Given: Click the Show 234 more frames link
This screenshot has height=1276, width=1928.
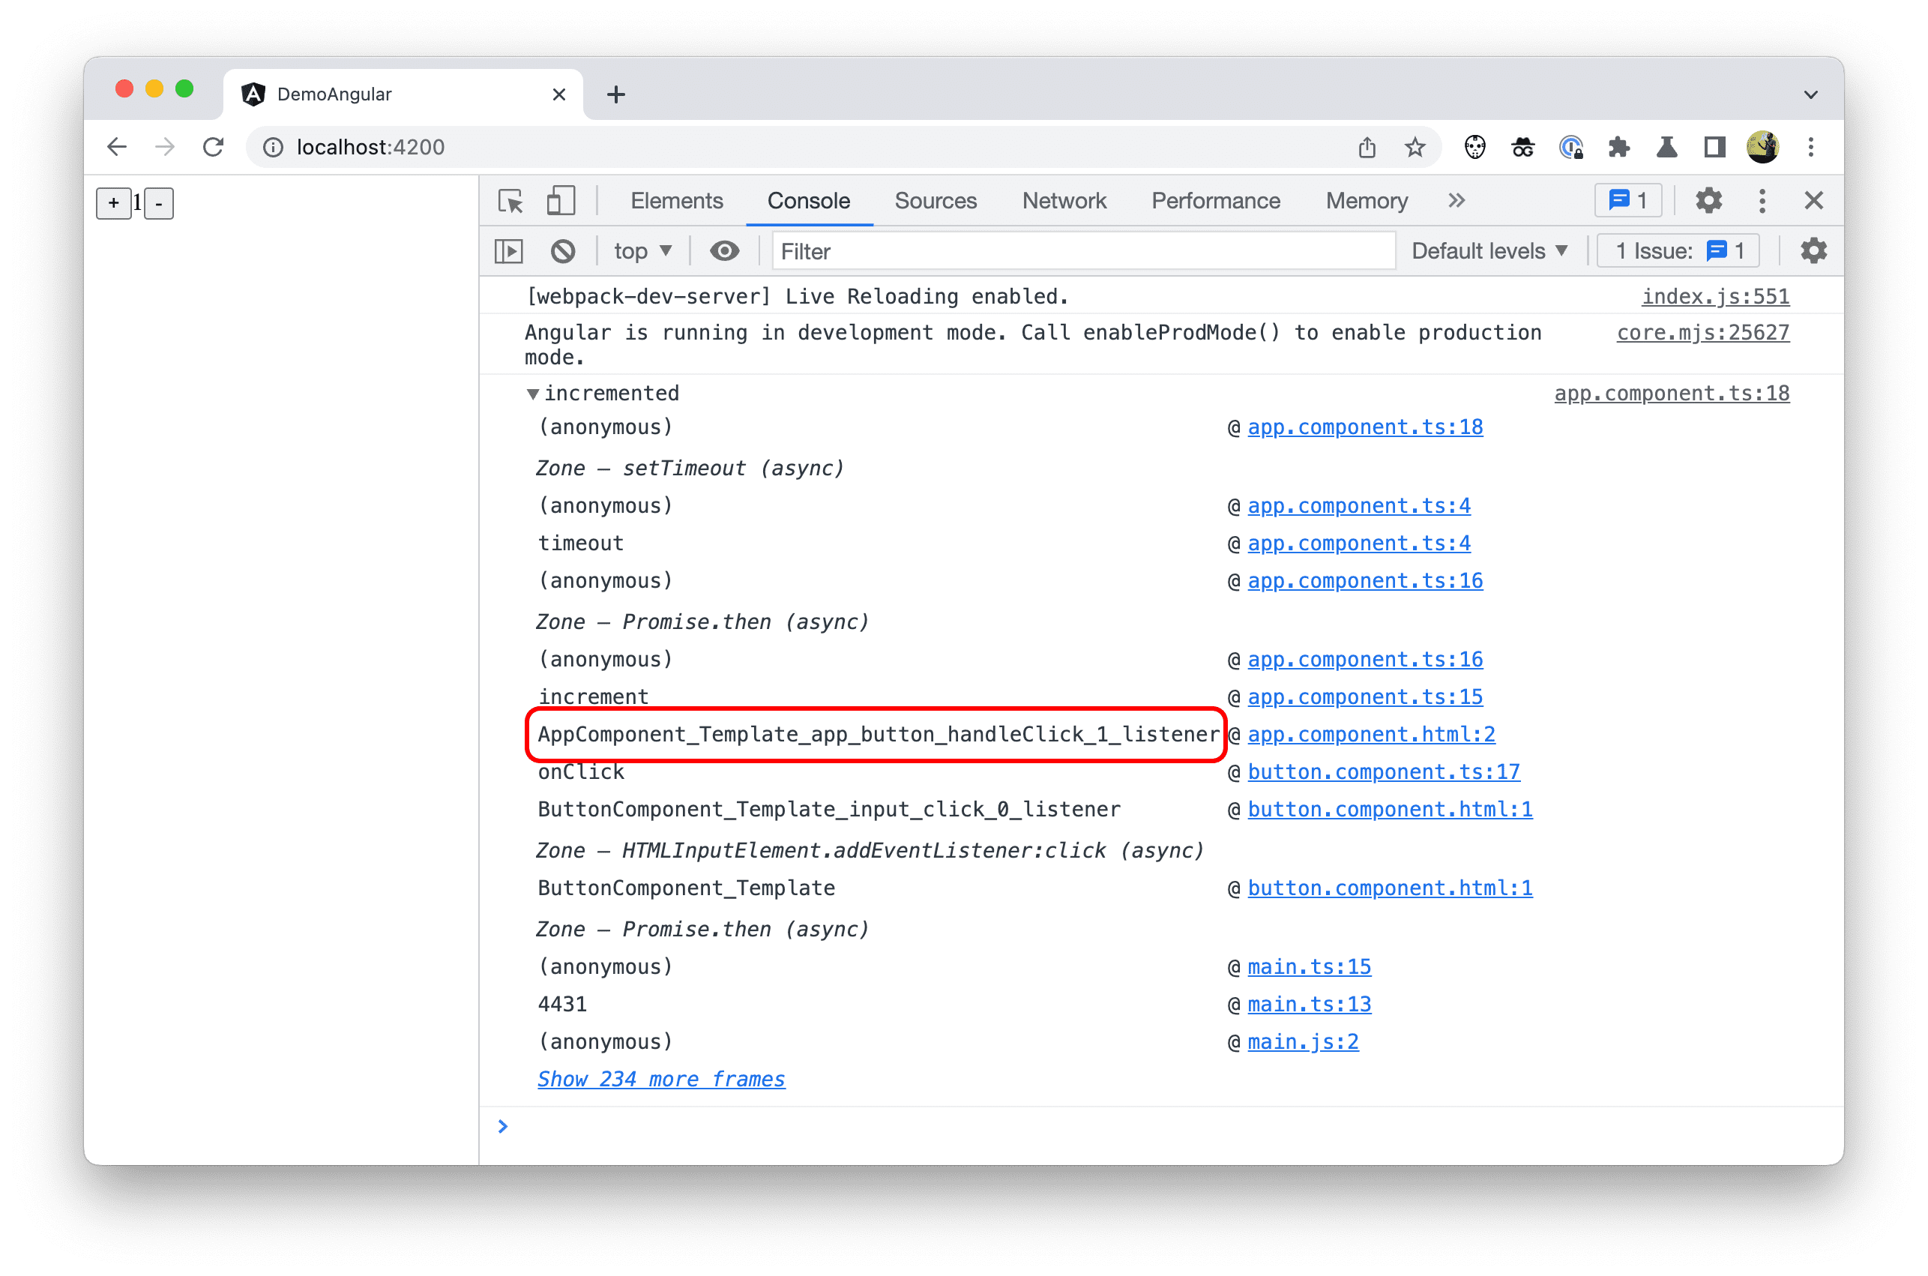Looking at the screenshot, I should click(x=659, y=1078).
